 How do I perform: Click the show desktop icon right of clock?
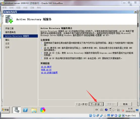click(x=137, y=110)
